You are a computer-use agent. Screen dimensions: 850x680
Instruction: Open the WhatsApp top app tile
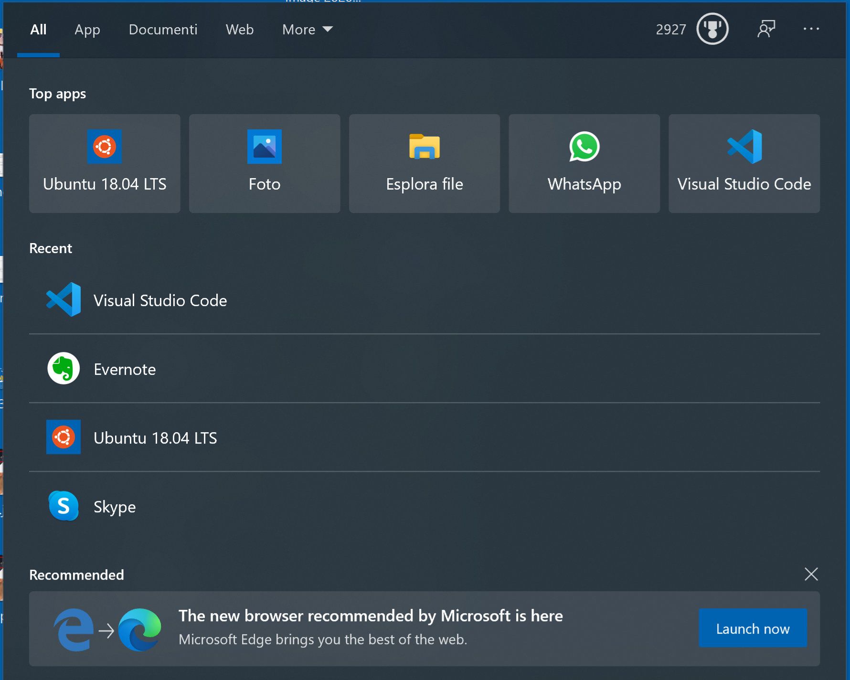(x=584, y=163)
